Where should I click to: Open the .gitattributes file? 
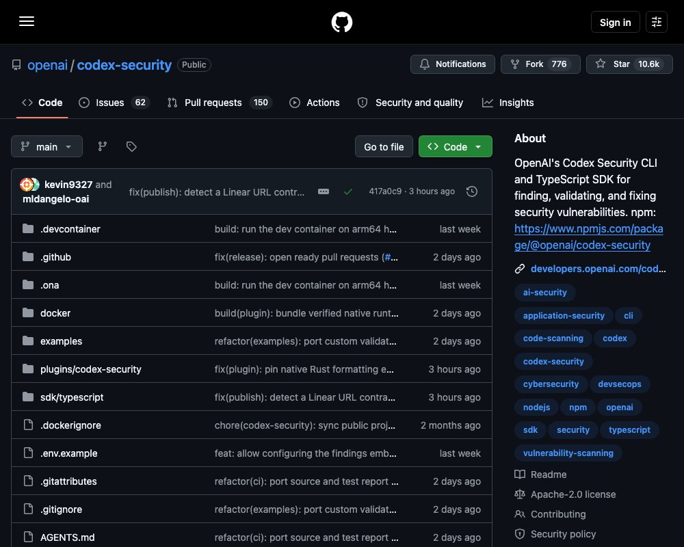pos(68,481)
